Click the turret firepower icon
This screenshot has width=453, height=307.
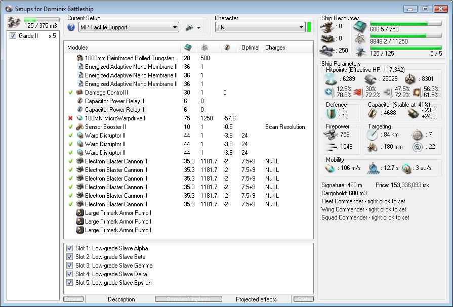tap(330, 134)
